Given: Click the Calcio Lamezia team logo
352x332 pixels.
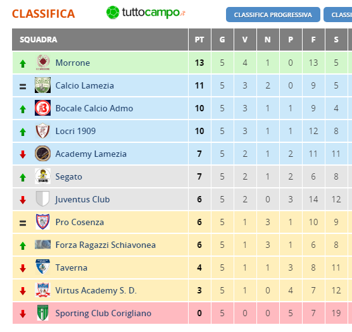Looking at the screenshot, I should pyautogui.click(x=42, y=85).
